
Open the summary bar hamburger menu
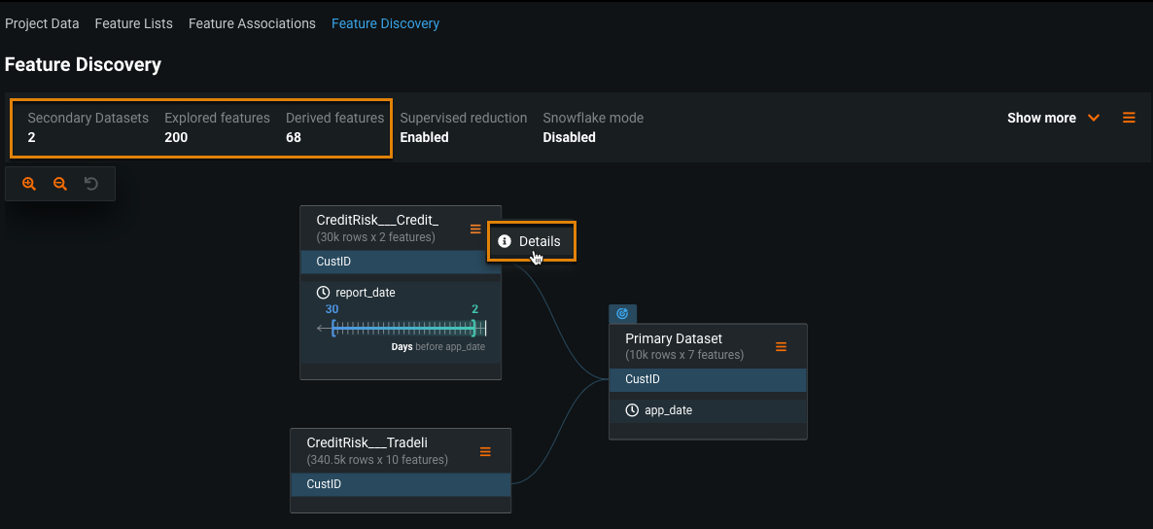pos(1129,118)
